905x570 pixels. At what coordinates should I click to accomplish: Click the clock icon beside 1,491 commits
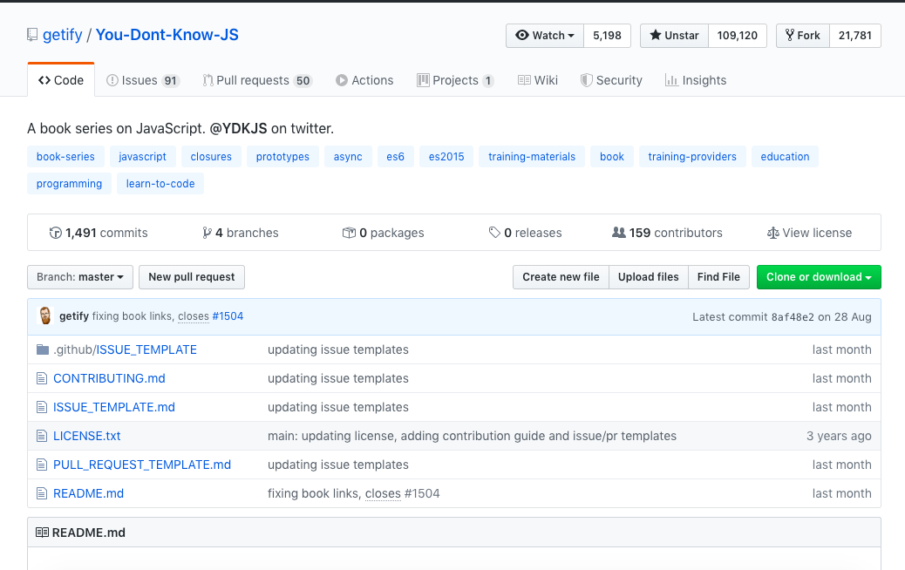[x=56, y=233]
